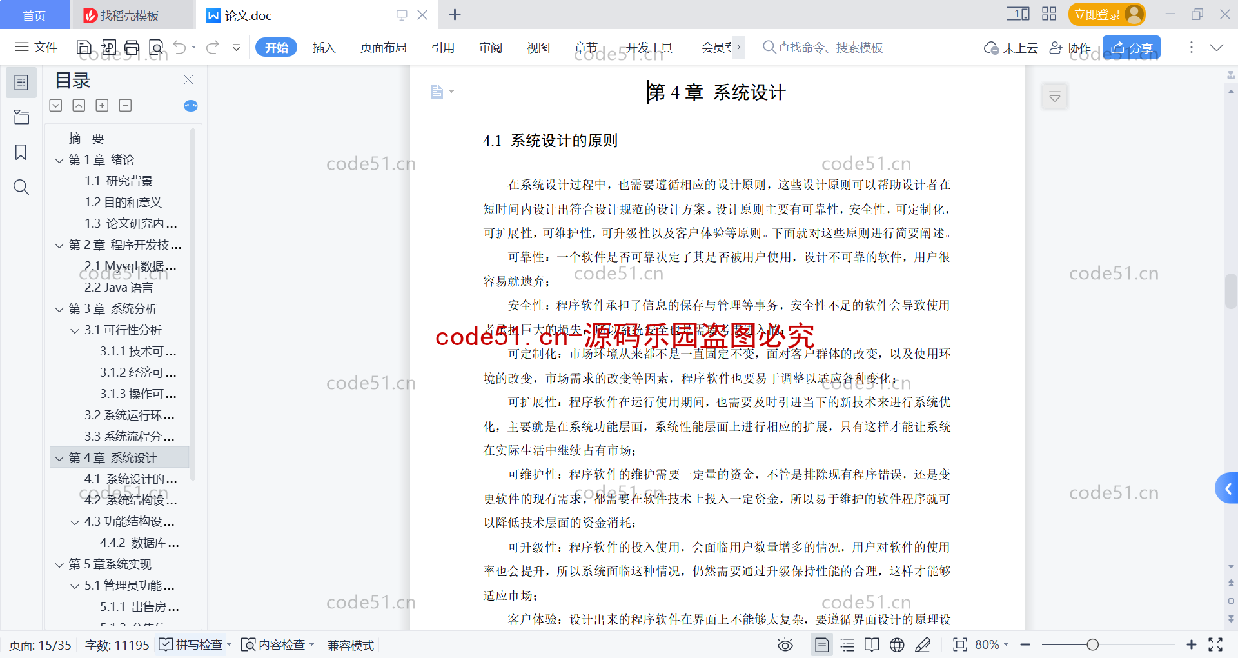Click 页面: 15/35 page indicator
This screenshot has width=1238, height=658.
click(x=40, y=645)
